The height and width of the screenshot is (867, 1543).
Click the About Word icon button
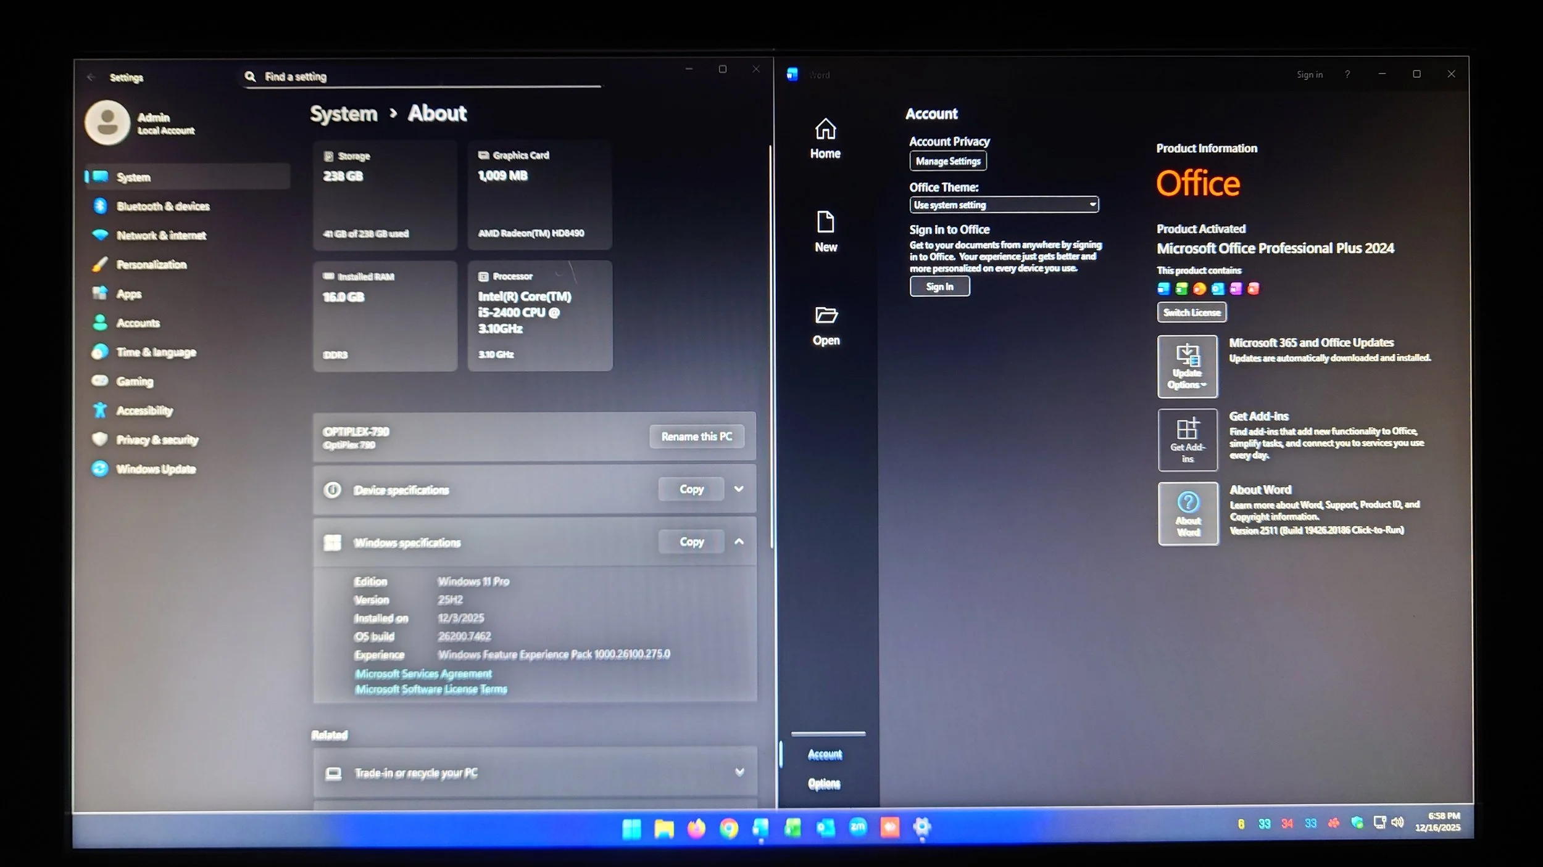click(x=1187, y=514)
